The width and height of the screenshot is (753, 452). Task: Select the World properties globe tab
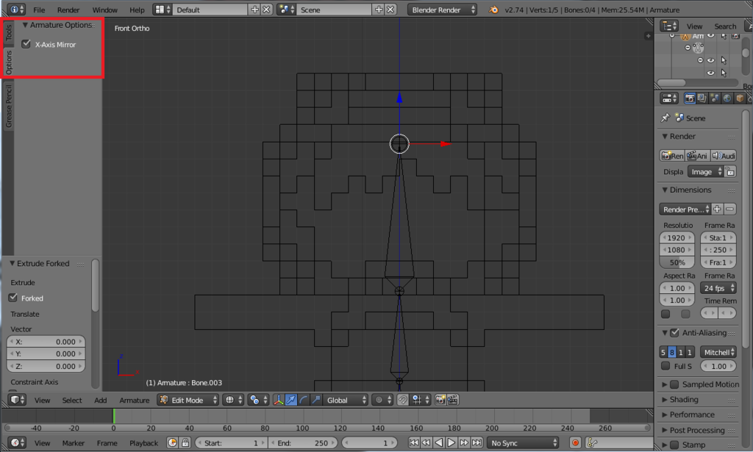(727, 98)
